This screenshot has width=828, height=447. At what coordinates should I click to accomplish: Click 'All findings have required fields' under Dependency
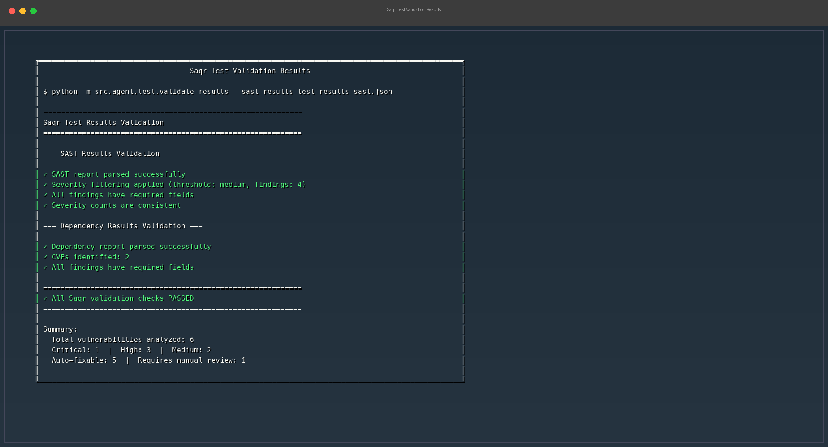click(x=119, y=267)
